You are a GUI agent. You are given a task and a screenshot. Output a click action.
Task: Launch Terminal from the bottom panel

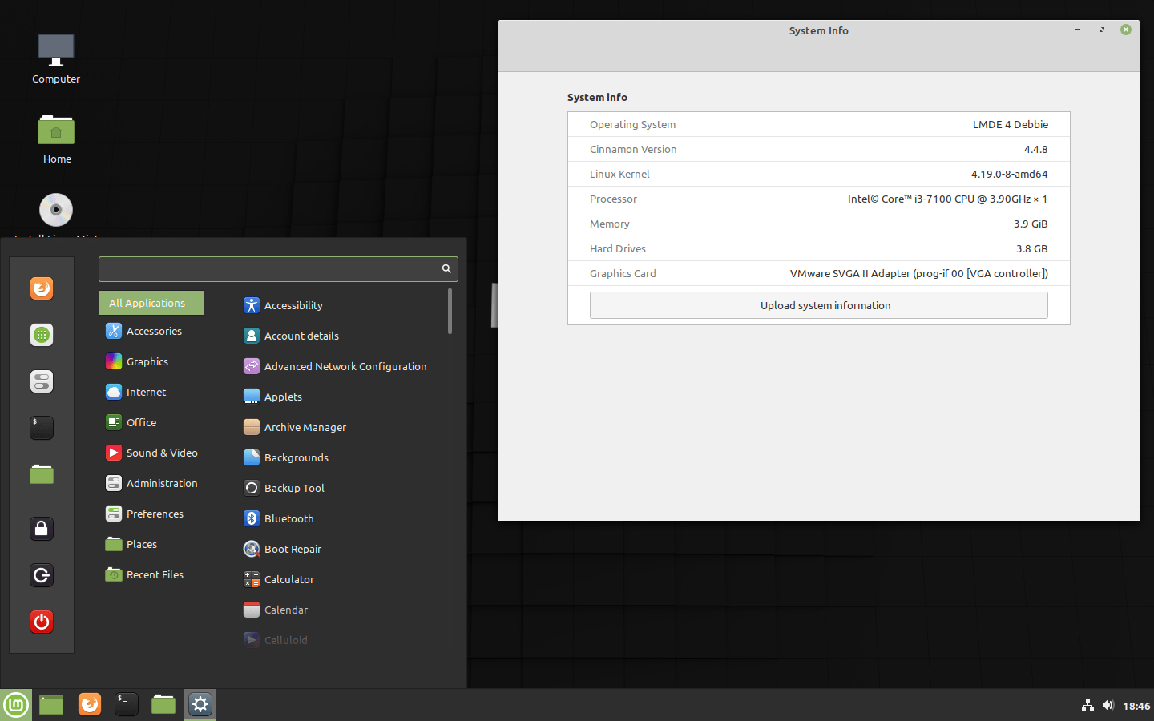point(127,704)
